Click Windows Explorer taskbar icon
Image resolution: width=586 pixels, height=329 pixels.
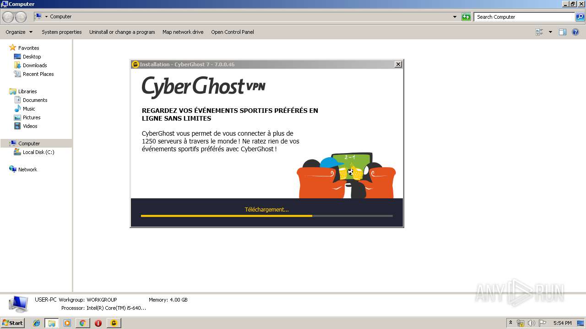[x=52, y=323]
